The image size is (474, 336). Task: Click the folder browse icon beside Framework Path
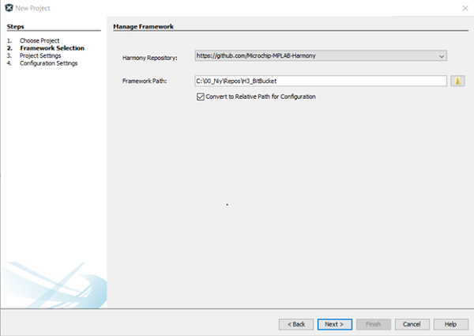pyautogui.click(x=457, y=81)
